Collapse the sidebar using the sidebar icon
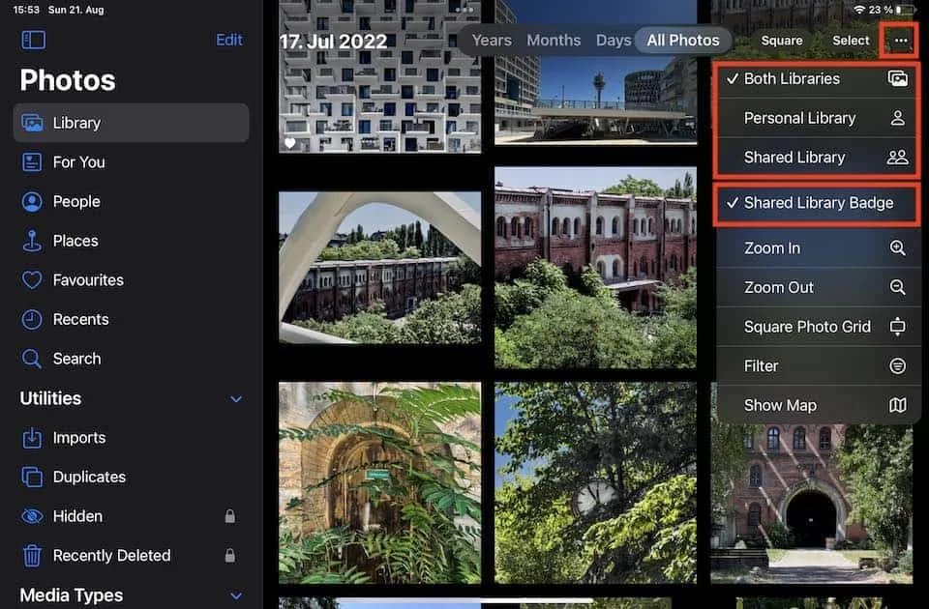The height and width of the screenshot is (609, 929). click(x=33, y=40)
